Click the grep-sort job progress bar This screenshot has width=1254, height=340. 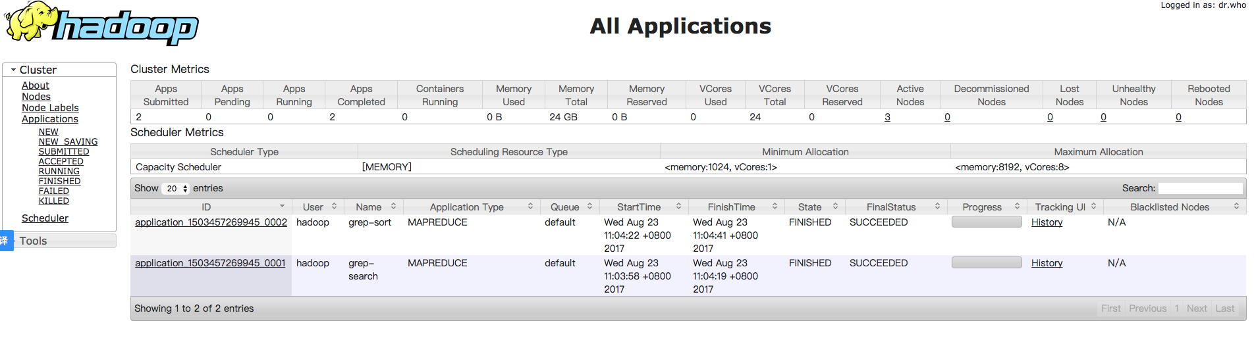coord(986,222)
